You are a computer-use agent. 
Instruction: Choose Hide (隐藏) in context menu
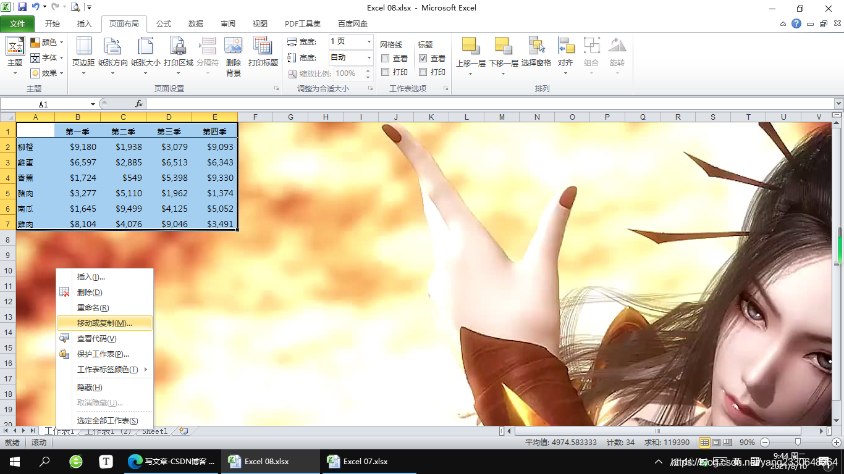point(104,388)
